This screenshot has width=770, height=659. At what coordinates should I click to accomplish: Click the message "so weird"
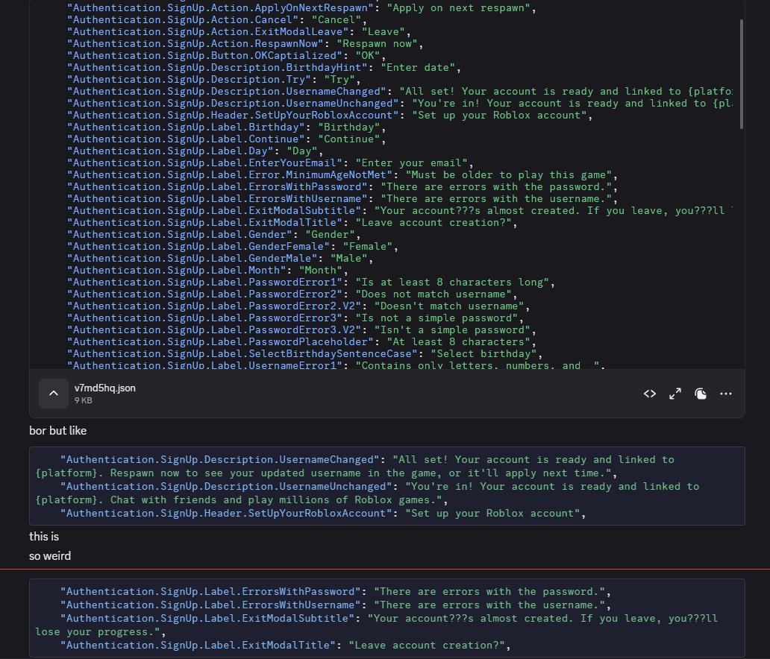50,555
